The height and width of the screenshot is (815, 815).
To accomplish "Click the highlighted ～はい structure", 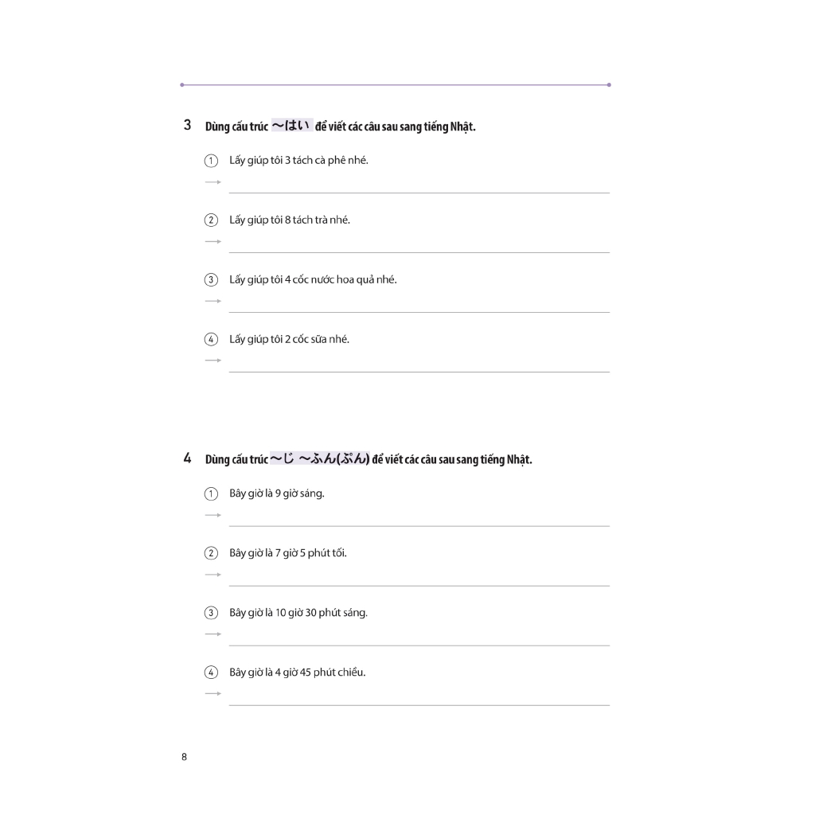I will (292, 126).
